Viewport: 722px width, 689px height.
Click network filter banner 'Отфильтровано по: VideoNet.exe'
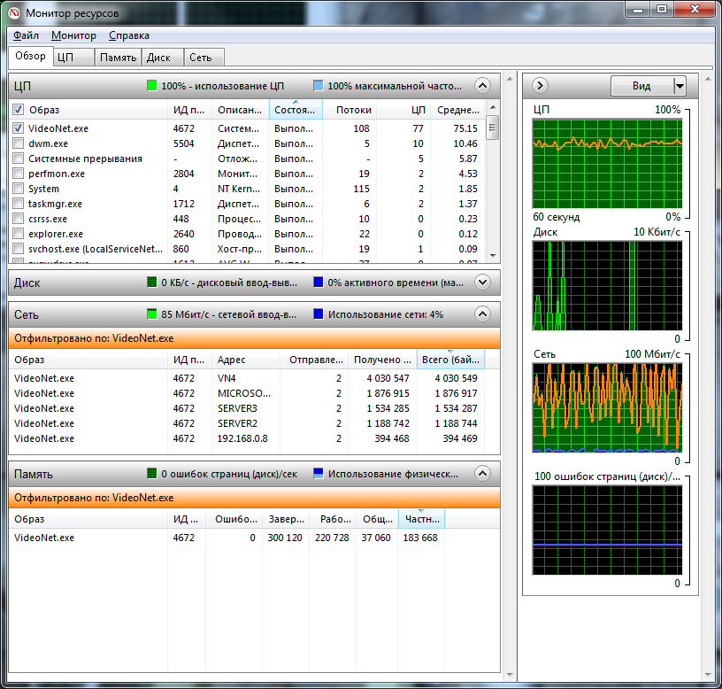[254, 338]
